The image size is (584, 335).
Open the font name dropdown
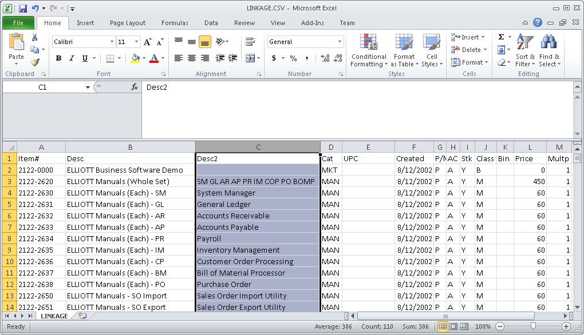point(112,42)
